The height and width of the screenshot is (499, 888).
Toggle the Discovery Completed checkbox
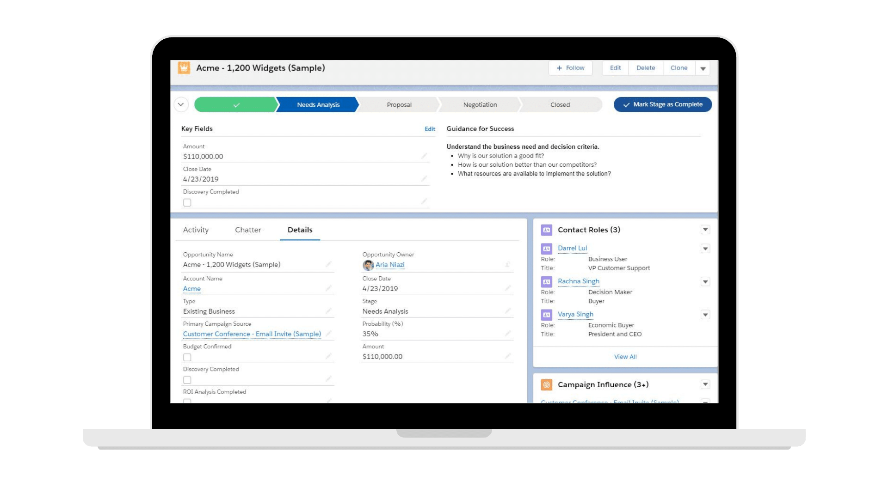[187, 202]
